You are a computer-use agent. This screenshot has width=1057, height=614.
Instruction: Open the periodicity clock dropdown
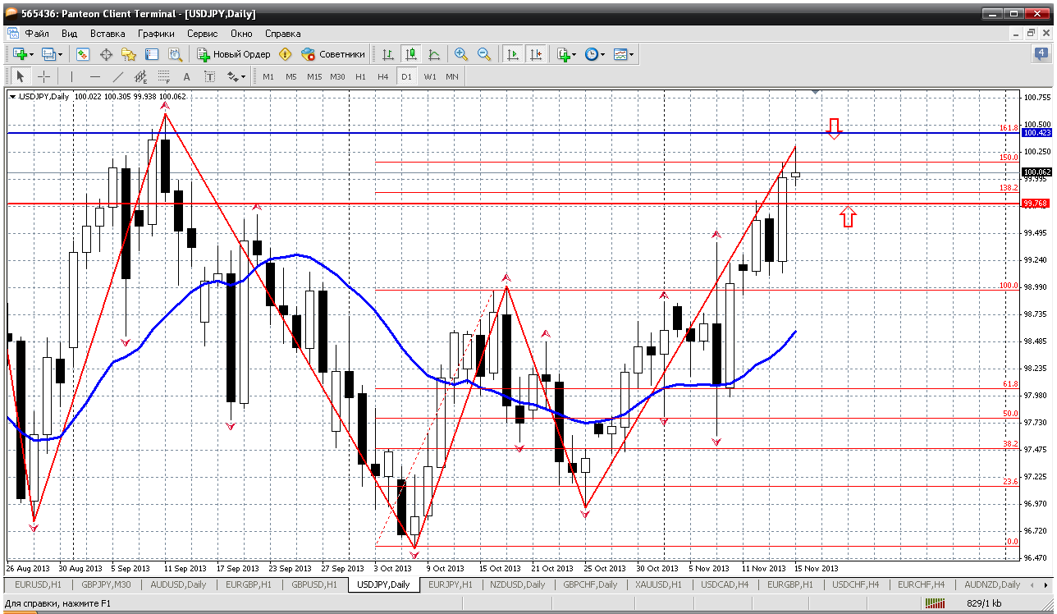click(x=602, y=54)
